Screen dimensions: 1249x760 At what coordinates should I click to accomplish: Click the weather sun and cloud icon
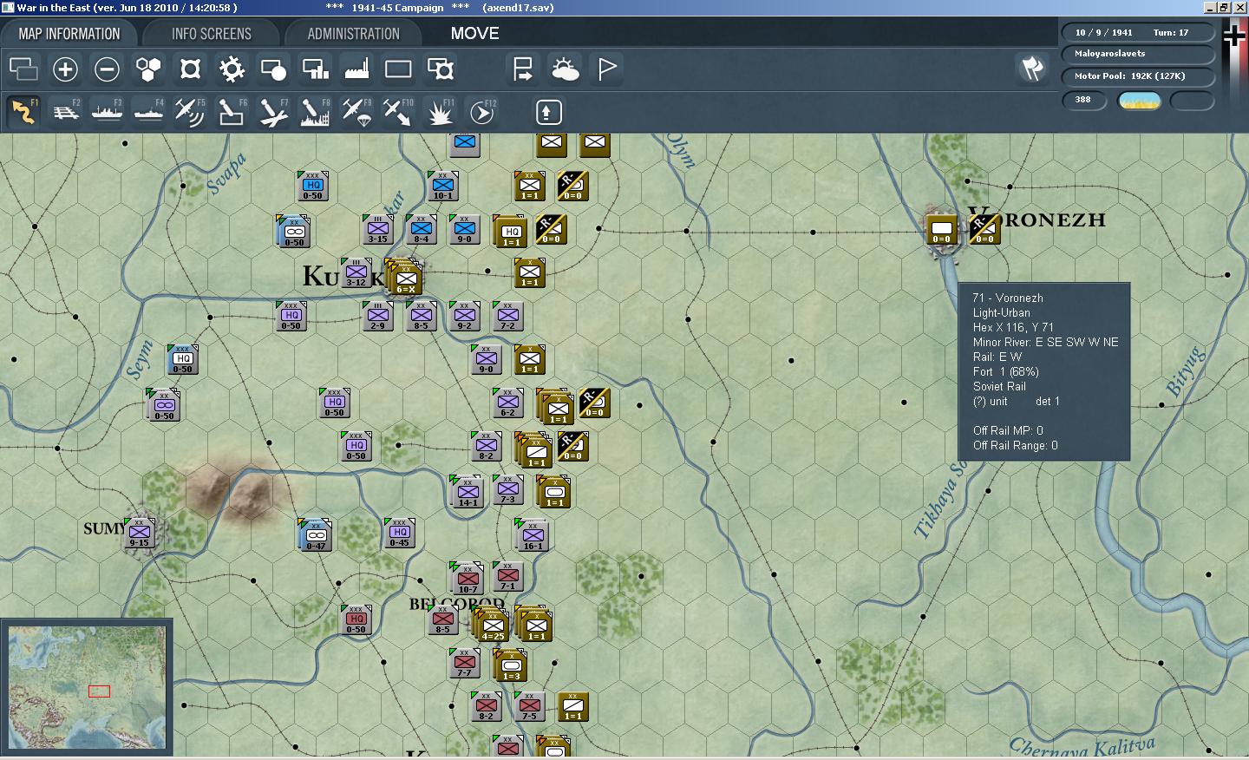point(565,69)
